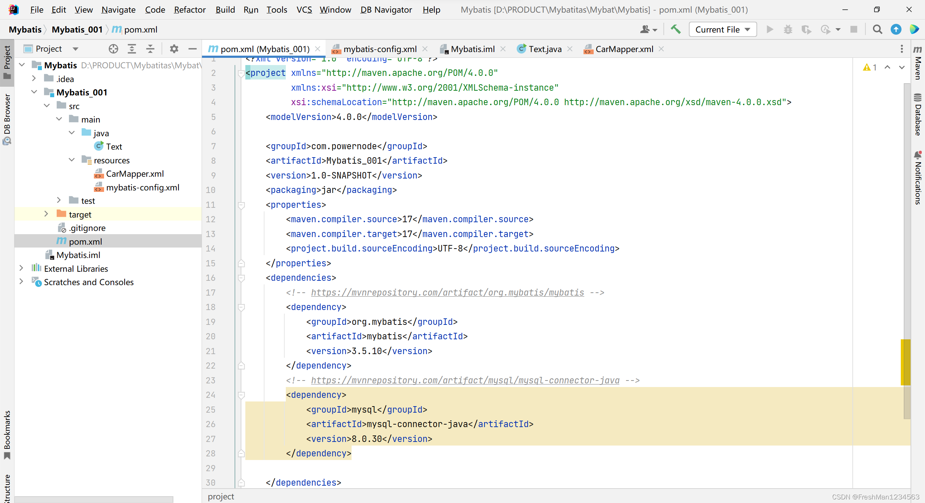Expand all in the Project panel
The image size is (925, 503).
(x=132, y=49)
